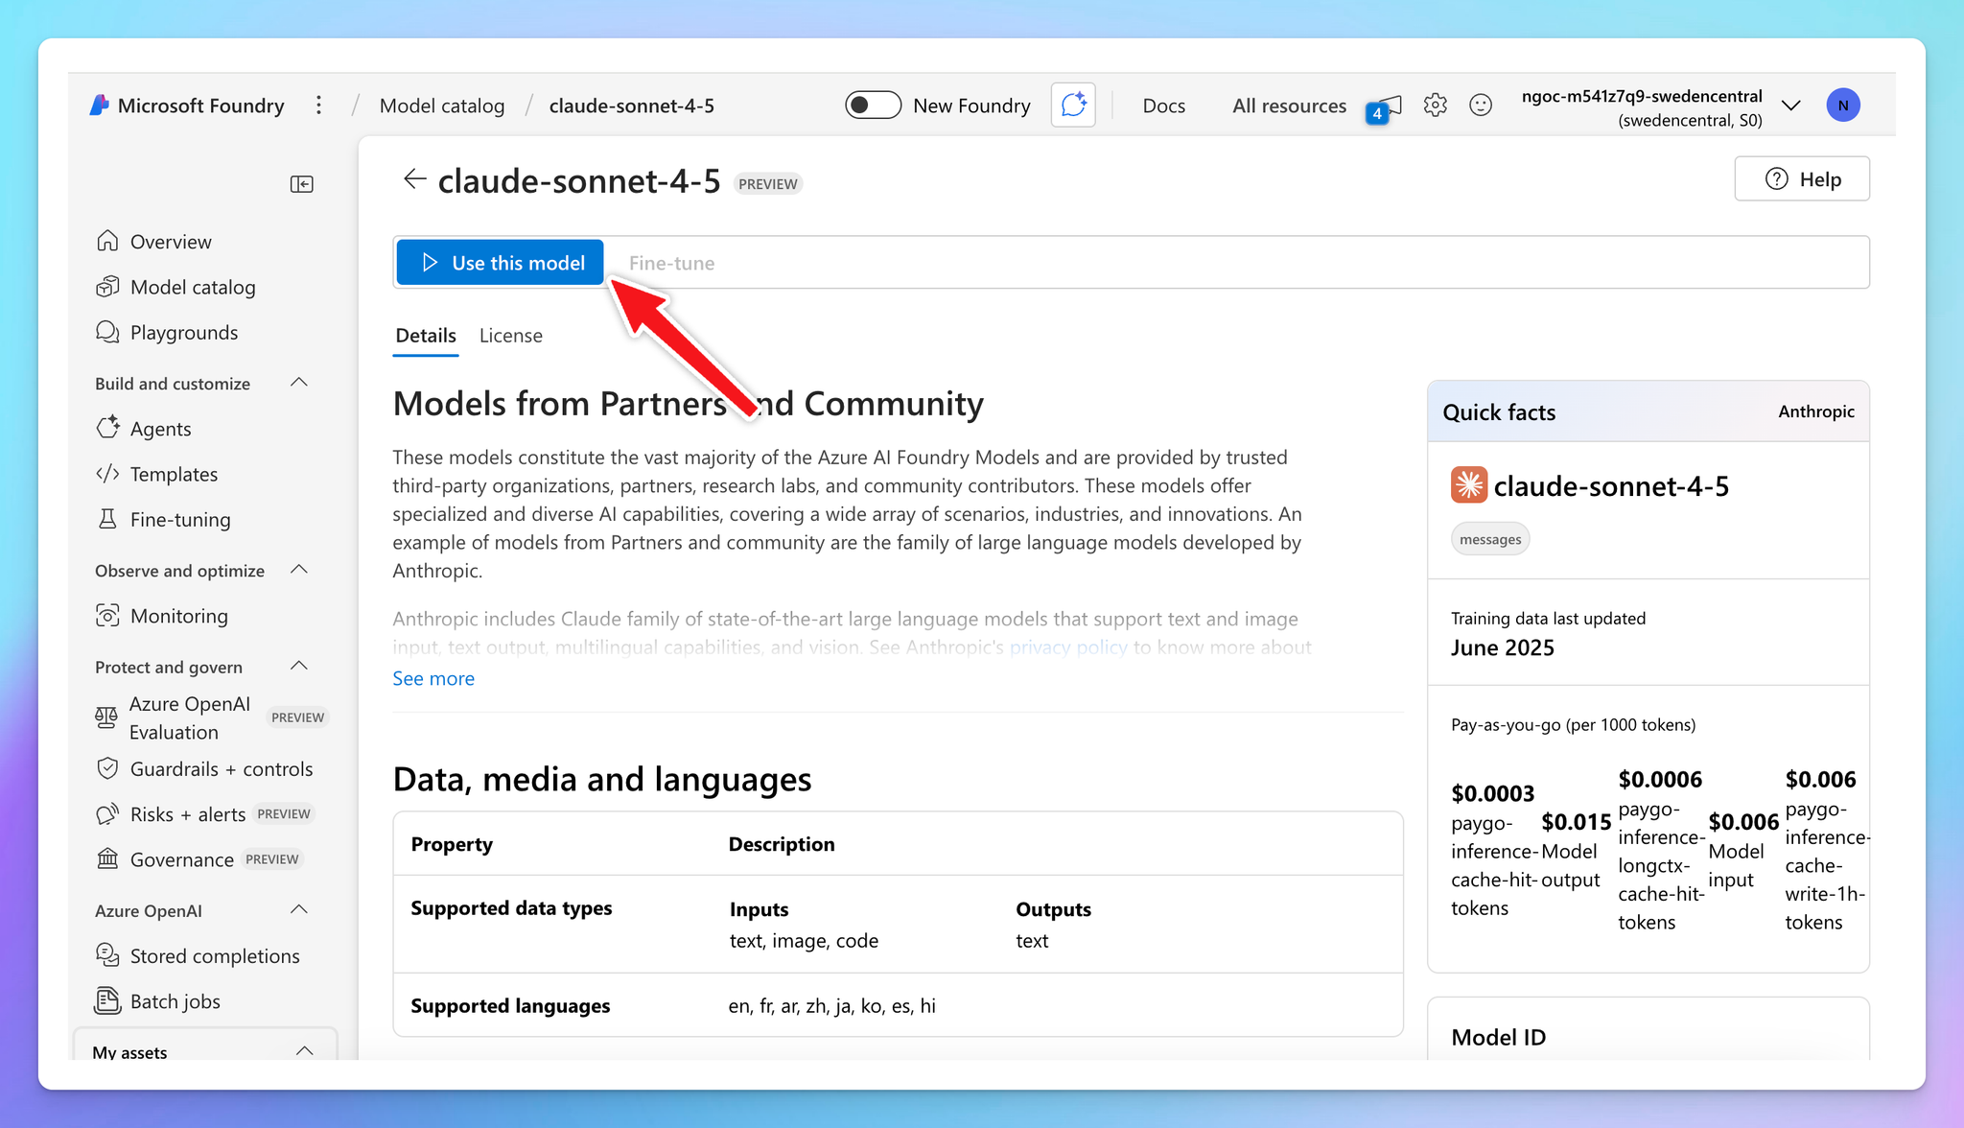Click the feedback smiley face icon
The height and width of the screenshot is (1128, 1964).
point(1481,106)
